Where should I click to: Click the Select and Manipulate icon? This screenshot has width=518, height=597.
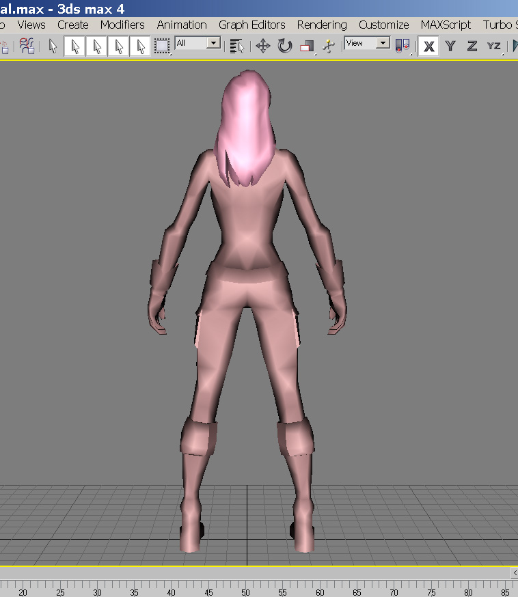click(x=329, y=46)
